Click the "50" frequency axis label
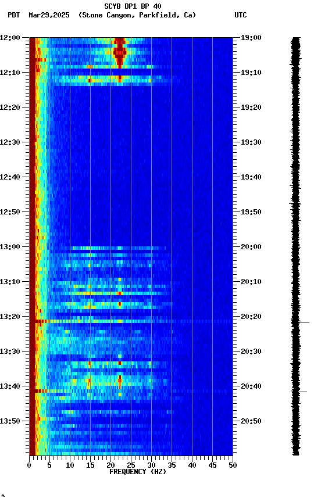Image resolution: width=321 pixels, height=502 pixels. point(233,465)
